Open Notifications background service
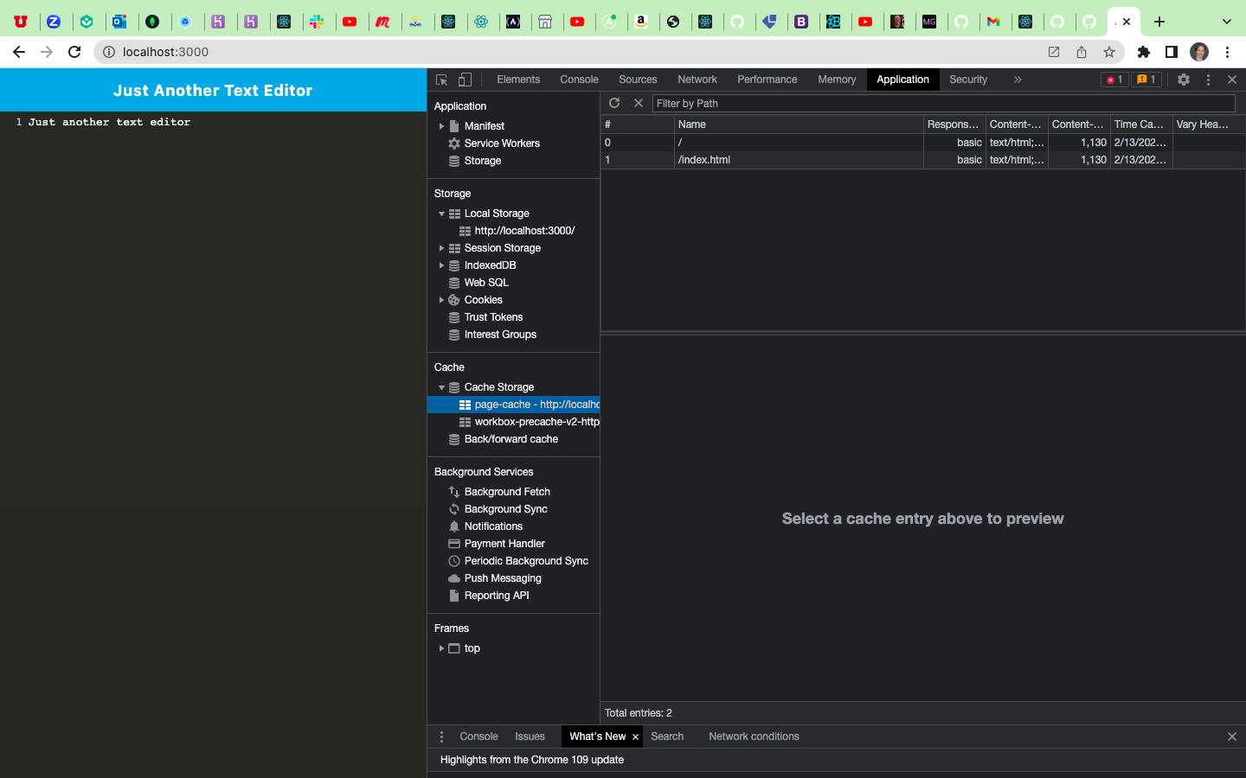 coord(493,526)
